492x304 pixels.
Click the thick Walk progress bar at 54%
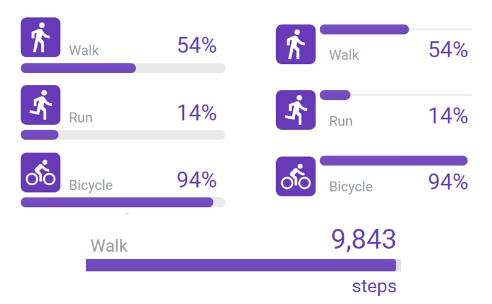coord(123,68)
